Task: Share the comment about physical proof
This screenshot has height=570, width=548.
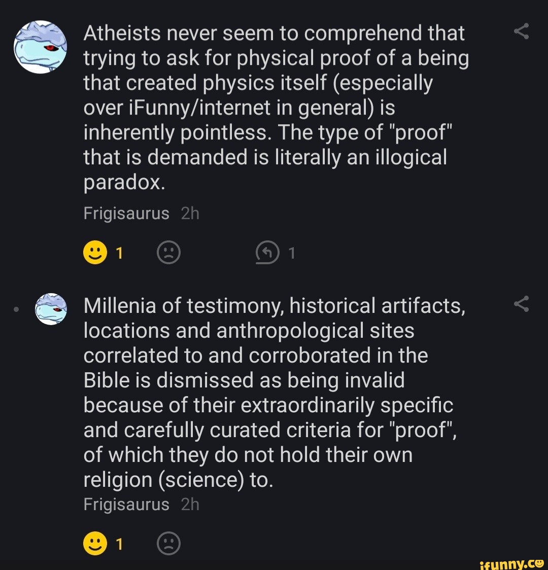Action: point(521,32)
